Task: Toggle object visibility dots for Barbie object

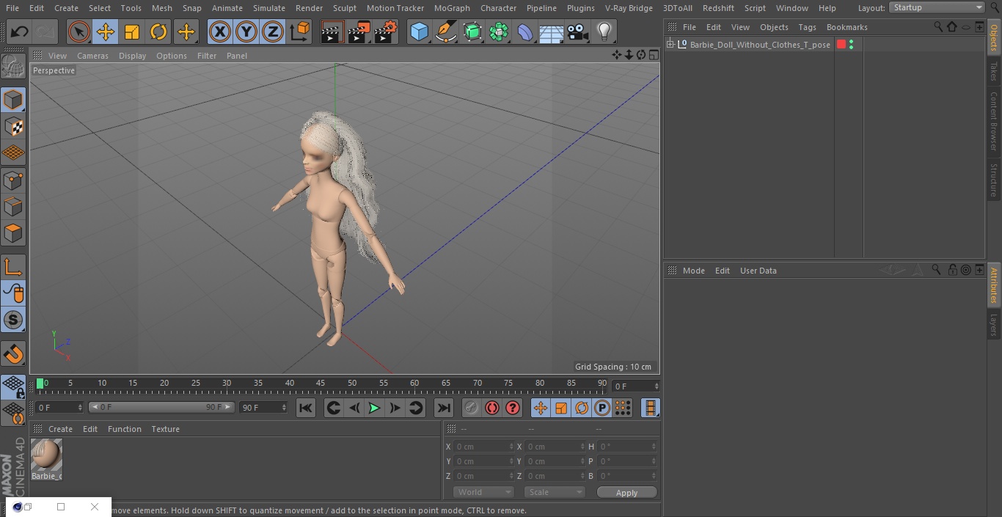Action: click(851, 45)
